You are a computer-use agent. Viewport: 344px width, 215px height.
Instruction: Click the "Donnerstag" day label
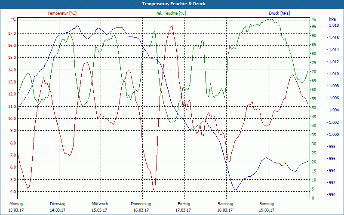(x=141, y=204)
